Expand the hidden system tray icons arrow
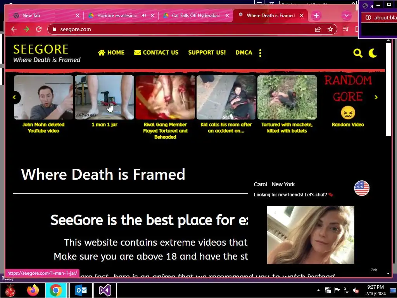 319,290
